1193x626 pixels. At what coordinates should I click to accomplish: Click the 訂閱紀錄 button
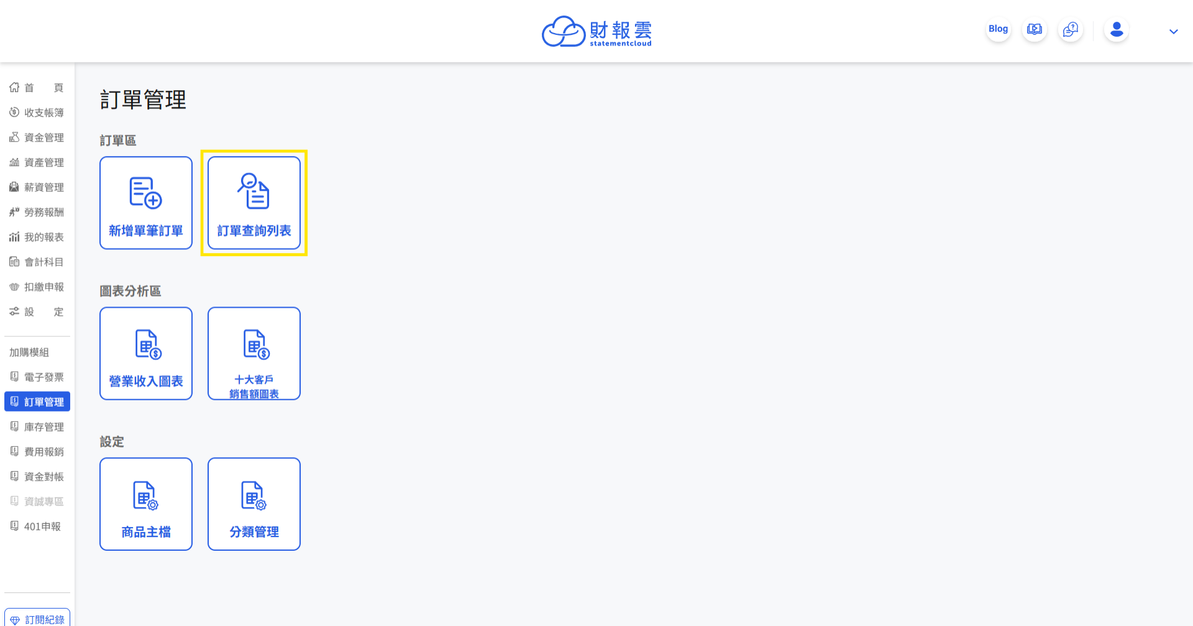pos(37,618)
